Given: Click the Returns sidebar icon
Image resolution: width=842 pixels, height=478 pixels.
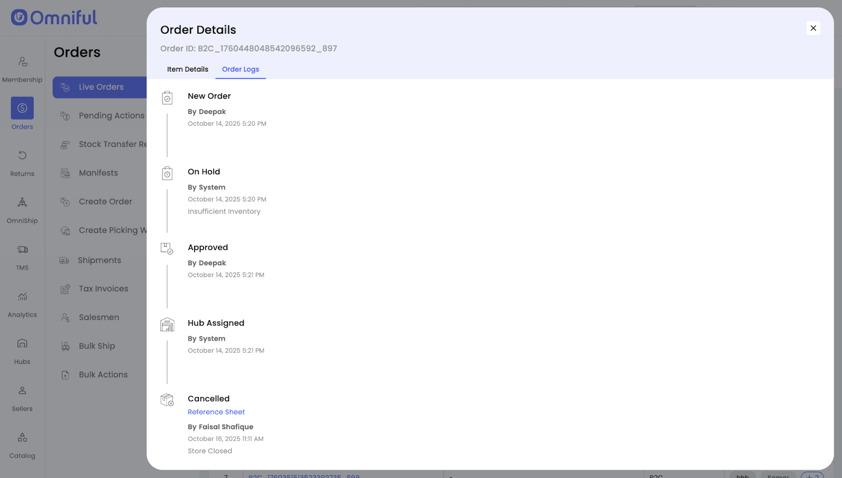Looking at the screenshot, I should [22, 155].
